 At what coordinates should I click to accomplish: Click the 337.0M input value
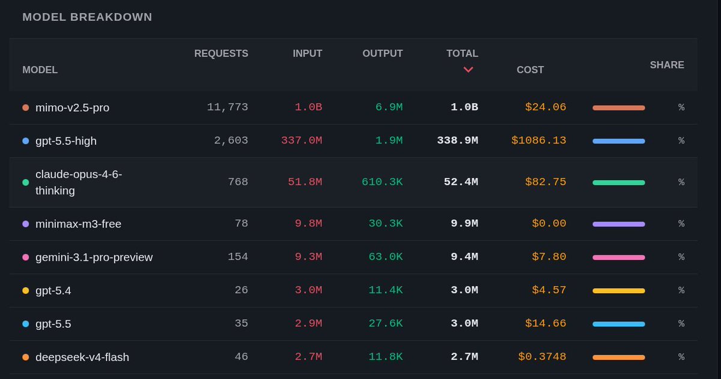(302, 141)
